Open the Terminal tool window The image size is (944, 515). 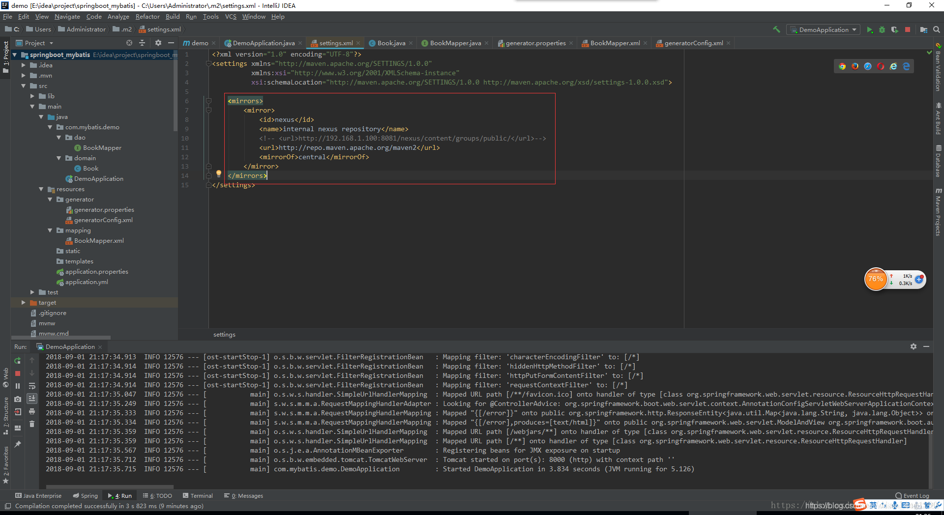(197, 496)
